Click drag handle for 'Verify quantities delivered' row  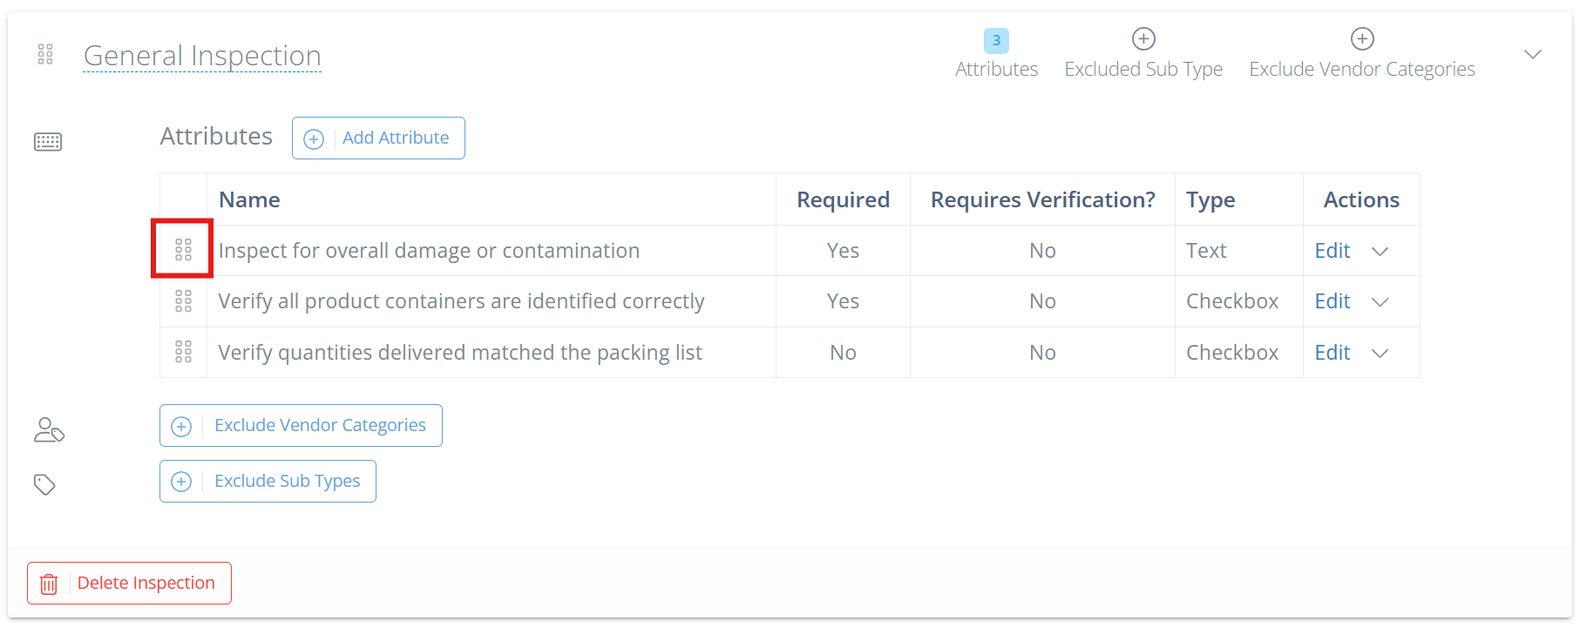click(x=183, y=352)
